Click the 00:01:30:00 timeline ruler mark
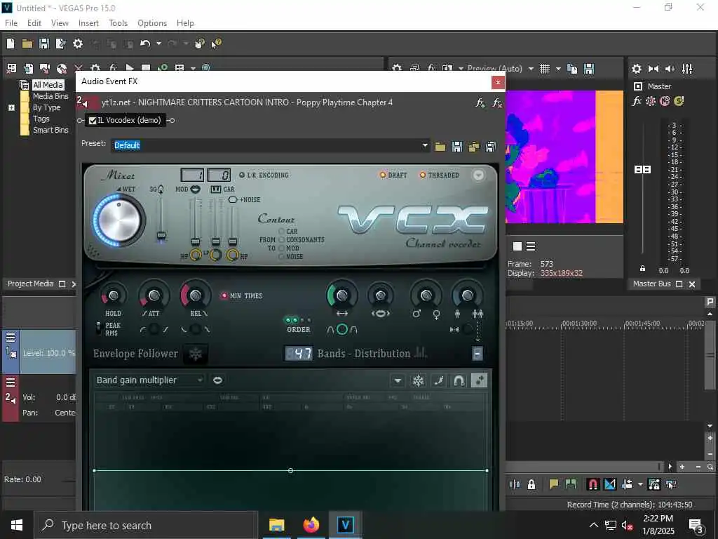This screenshot has height=539, width=718. [579, 323]
